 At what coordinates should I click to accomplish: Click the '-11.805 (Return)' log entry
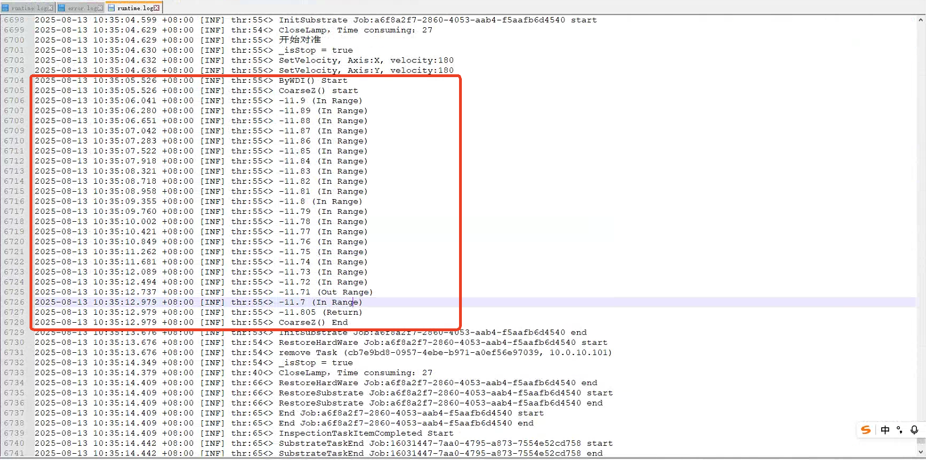pyautogui.click(x=320, y=312)
